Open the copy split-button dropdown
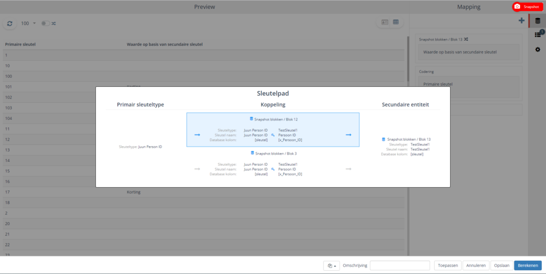 click(x=332, y=265)
